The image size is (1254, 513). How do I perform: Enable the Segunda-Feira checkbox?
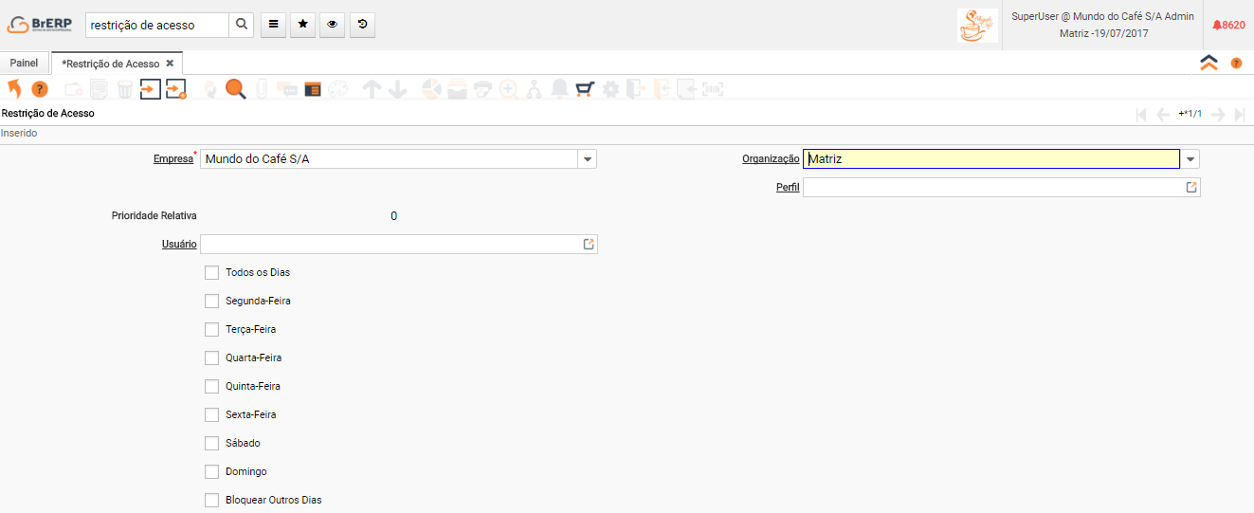click(211, 302)
